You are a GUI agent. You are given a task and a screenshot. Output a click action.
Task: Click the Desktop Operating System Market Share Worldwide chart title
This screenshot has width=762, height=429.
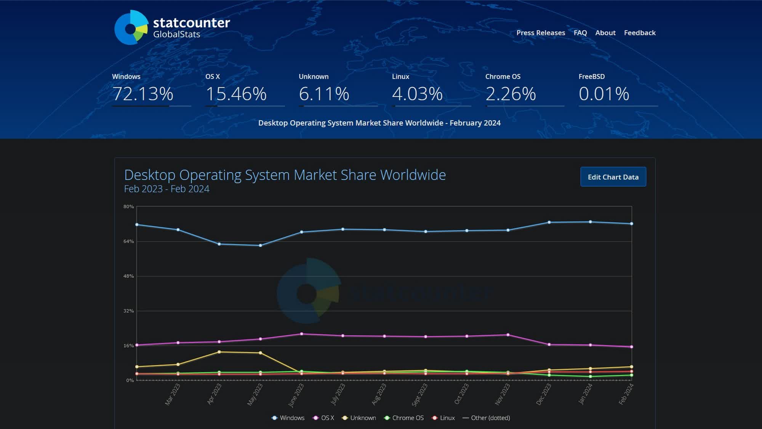pyautogui.click(x=285, y=175)
